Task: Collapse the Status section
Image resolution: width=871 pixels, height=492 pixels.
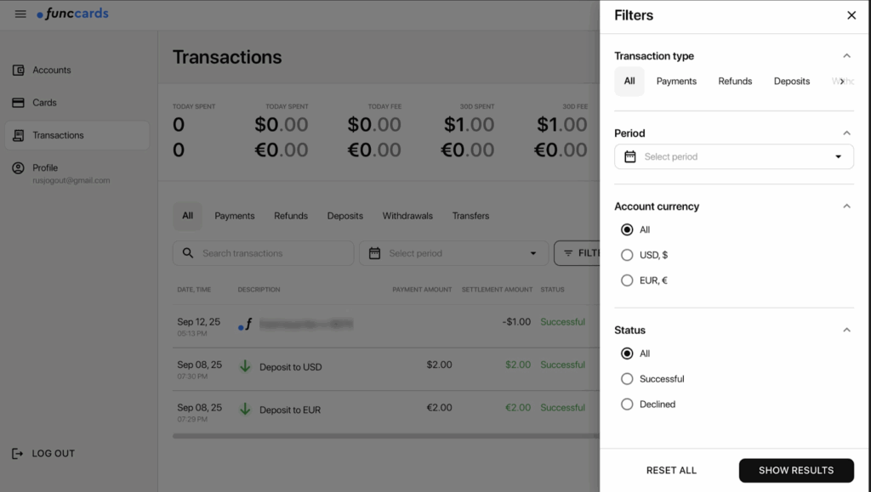Action: pyautogui.click(x=846, y=330)
